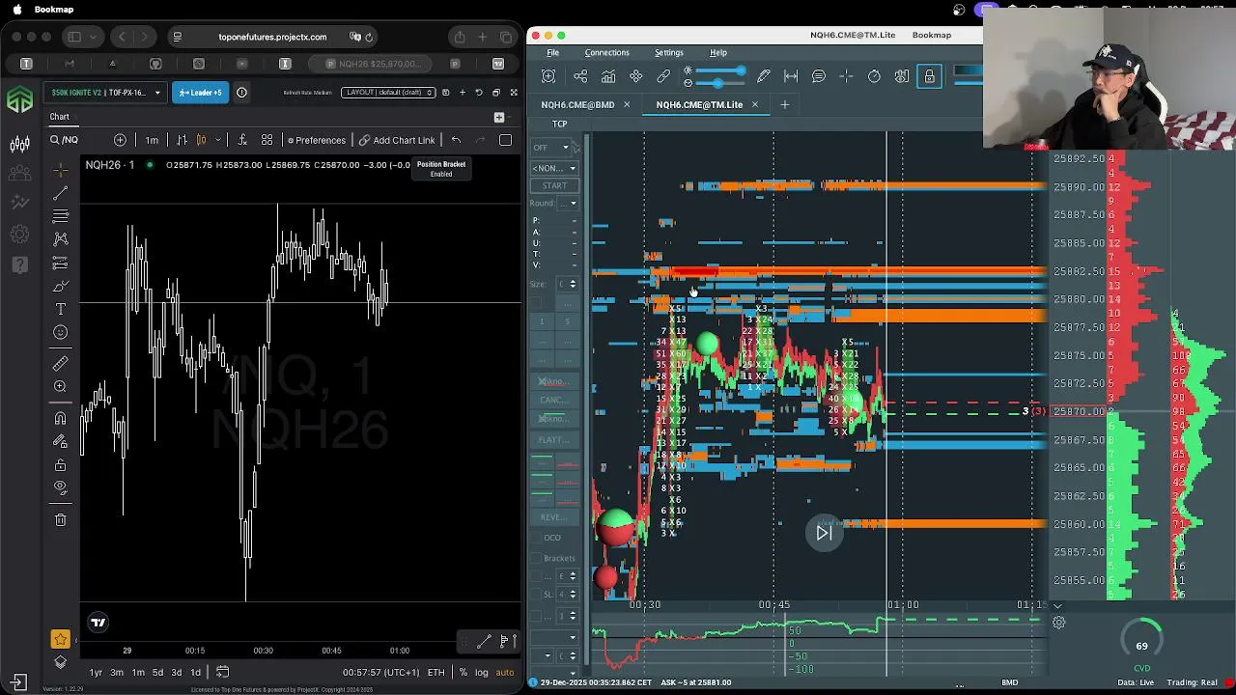The height and width of the screenshot is (695, 1236).
Task: Click the Leader +5 button
Action: (x=200, y=93)
